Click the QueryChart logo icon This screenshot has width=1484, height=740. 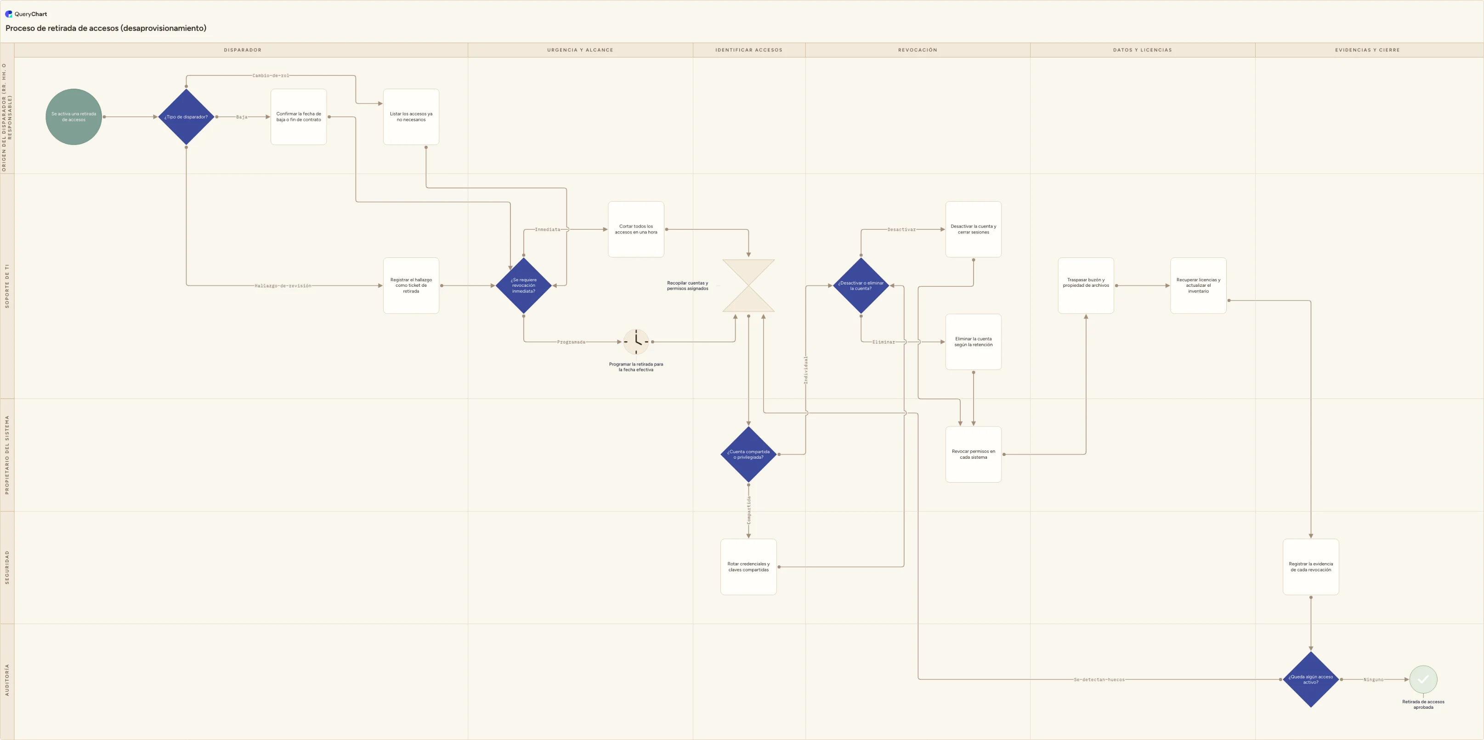click(x=9, y=14)
